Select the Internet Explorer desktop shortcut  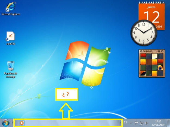click(x=11, y=9)
